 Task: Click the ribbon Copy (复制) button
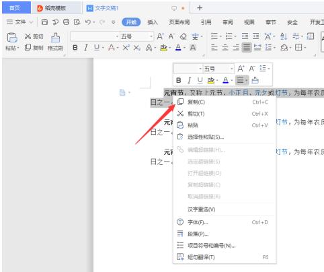pyautogui.click(x=34, y=48)
